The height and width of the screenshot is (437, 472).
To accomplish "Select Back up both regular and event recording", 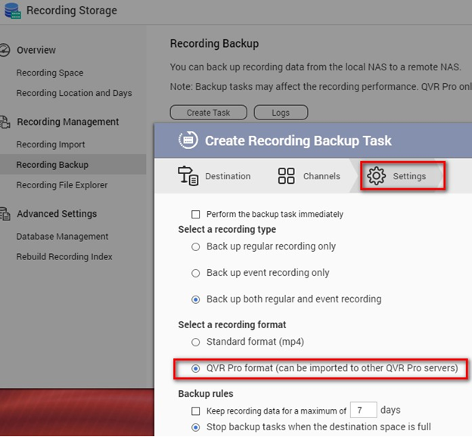I will 196,299.
